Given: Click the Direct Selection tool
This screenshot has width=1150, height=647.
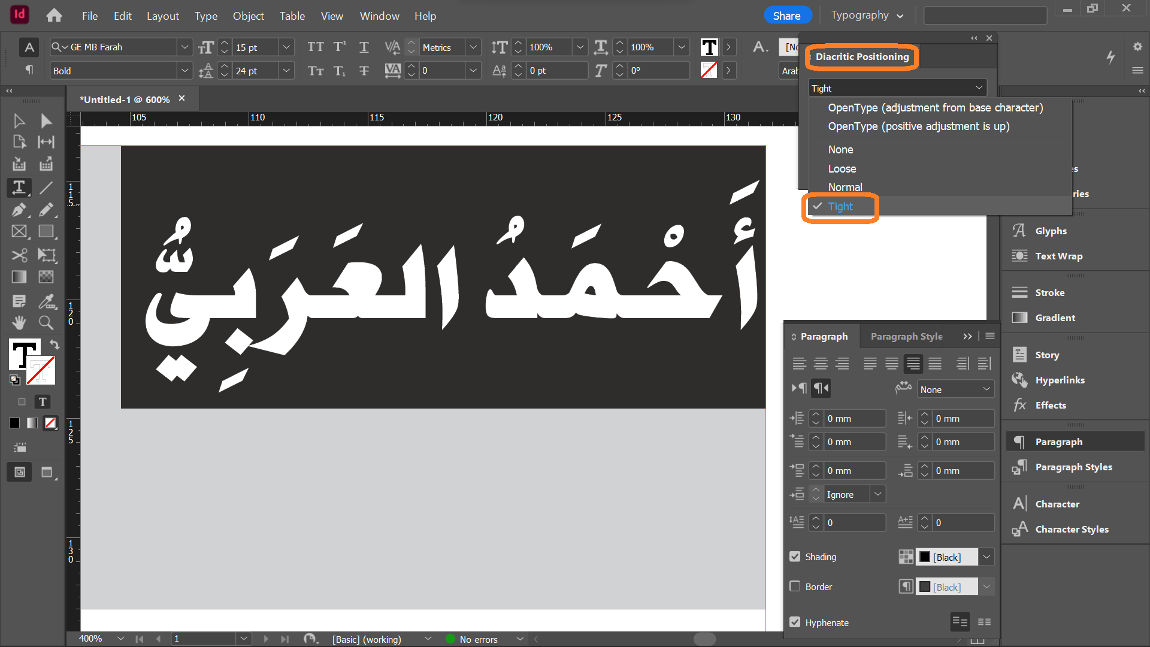Looking at the screenshot, I should click(46, 121).
